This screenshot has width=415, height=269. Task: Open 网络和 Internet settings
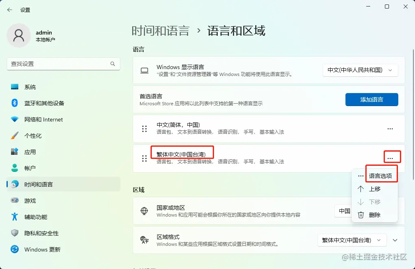coord(63,119)
